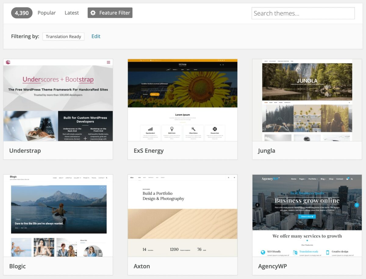
Task: Click the smartphone Creative design icon
Action: coord(328,252)
